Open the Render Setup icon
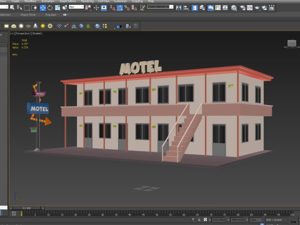The image size is (300, 225). click(242, 8)
